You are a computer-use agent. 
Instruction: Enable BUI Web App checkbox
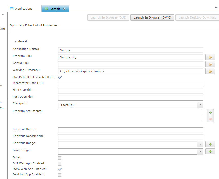click(60, 164)
